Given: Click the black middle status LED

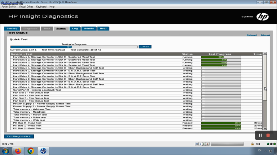Looking at the screenshot, I should click(271, 144).
